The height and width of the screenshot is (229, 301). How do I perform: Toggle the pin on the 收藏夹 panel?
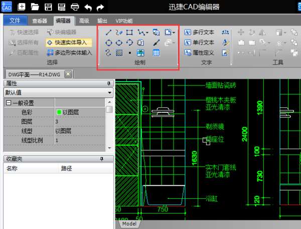pyautogui.click(x=102, y=159)
